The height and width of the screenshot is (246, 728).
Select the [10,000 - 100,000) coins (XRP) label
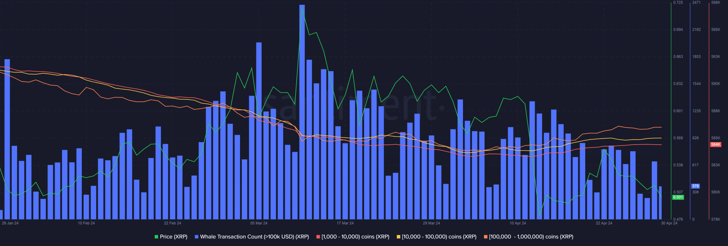click(439, 237)
